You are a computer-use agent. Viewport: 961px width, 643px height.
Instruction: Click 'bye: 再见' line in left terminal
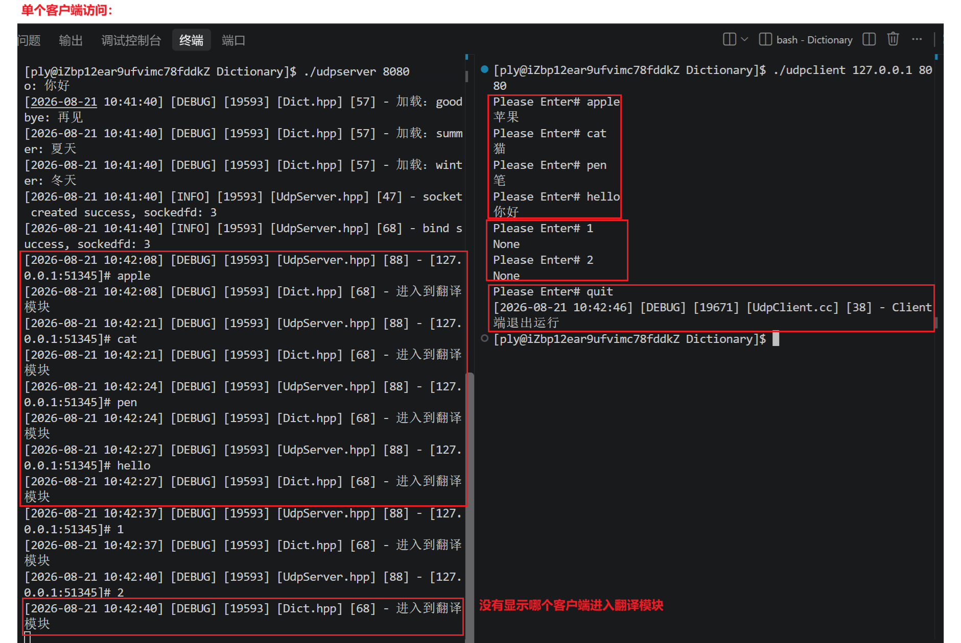[54, 117]
